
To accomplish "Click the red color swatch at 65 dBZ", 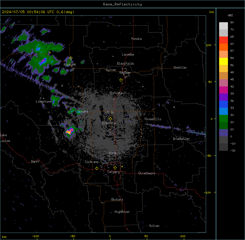I will tap(223, 40).
